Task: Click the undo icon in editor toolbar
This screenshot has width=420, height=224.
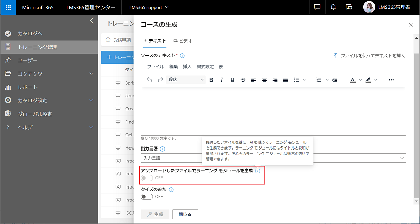Action: [150, 80]
